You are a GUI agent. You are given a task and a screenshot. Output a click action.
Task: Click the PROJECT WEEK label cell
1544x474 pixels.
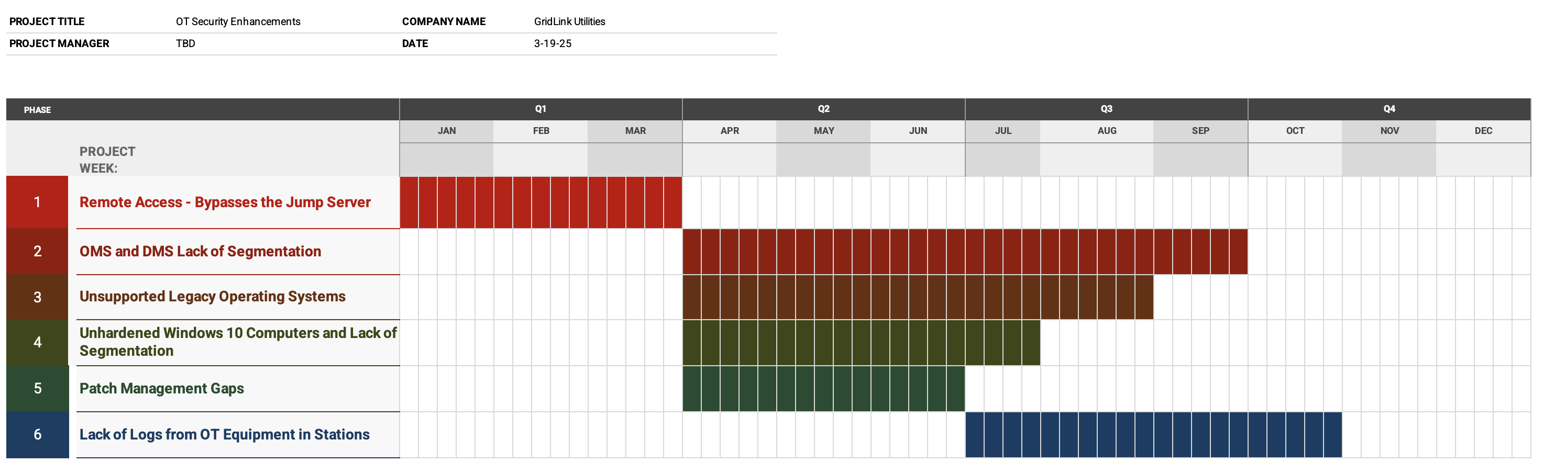tap(107, 159)
